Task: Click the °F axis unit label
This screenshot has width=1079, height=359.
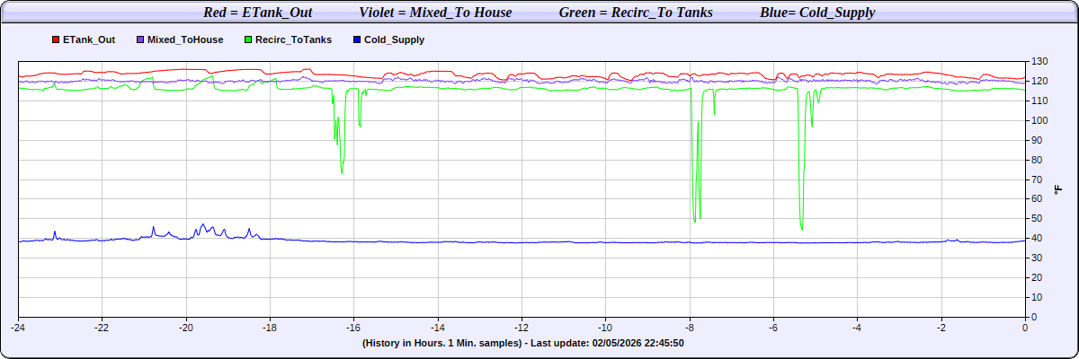Action: pos(1057,189)
